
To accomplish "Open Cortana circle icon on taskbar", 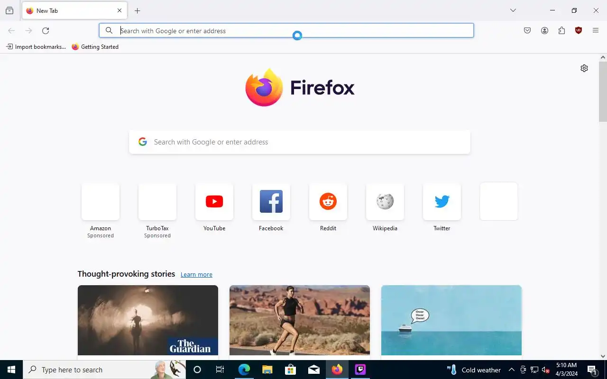I will pos(197,370).
